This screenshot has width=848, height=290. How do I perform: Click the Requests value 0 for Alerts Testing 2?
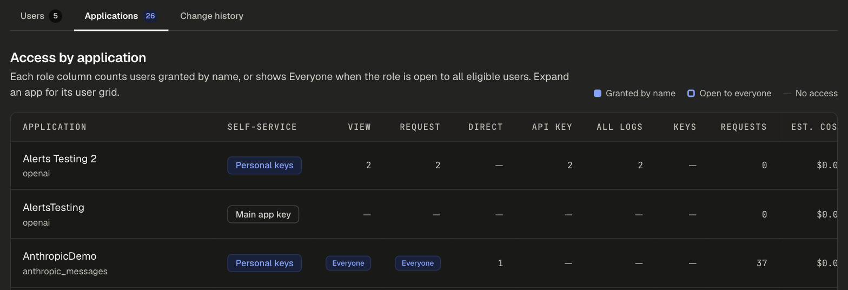tap(764, 166)
